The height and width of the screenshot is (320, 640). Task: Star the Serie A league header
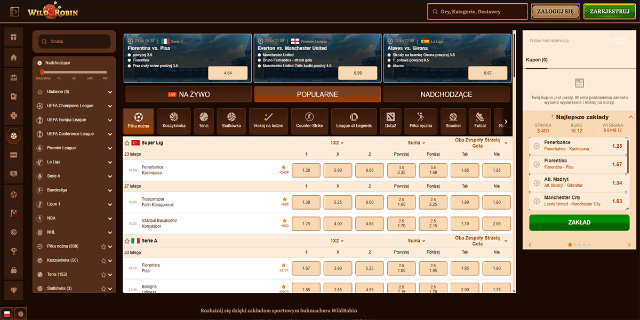point(127,241)
